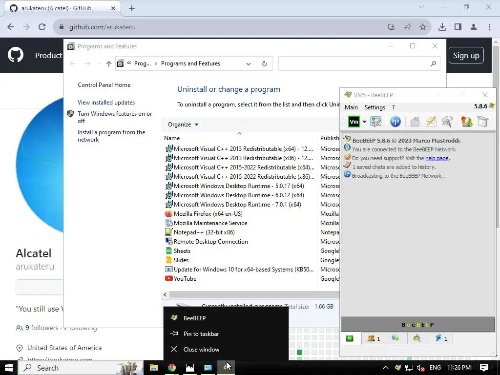Viewport: 500px width, 375px height.
Task: Follow the help page link in BeeBEEP
Action: pos(437,158)
